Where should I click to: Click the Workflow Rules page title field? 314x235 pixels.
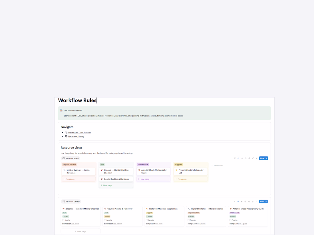(x=77, y=100)
